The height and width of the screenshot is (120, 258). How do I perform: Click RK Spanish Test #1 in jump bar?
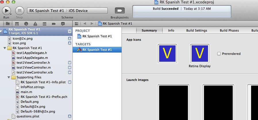click(x=115, y=24)
